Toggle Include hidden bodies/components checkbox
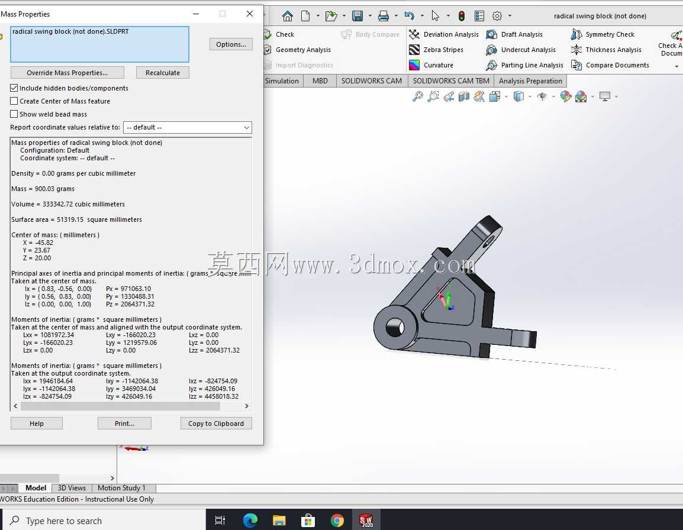 pyautogui.click(x=14, y=88)
